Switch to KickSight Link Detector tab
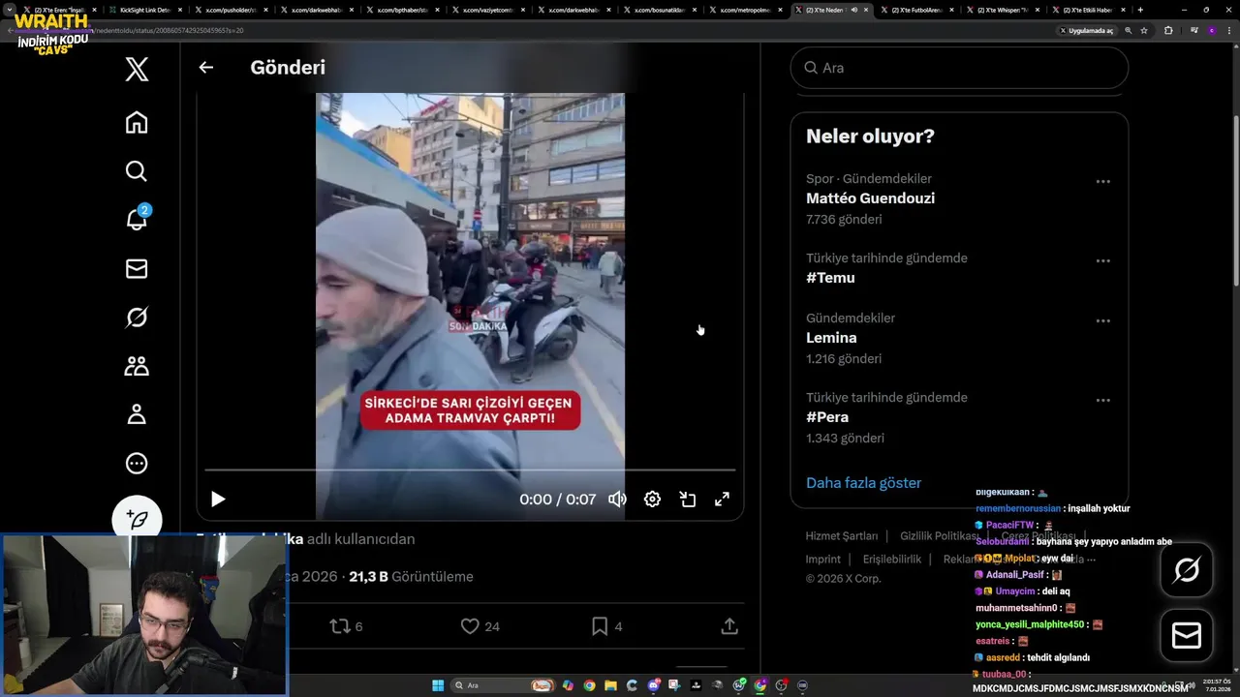 (x=145, y=10)
